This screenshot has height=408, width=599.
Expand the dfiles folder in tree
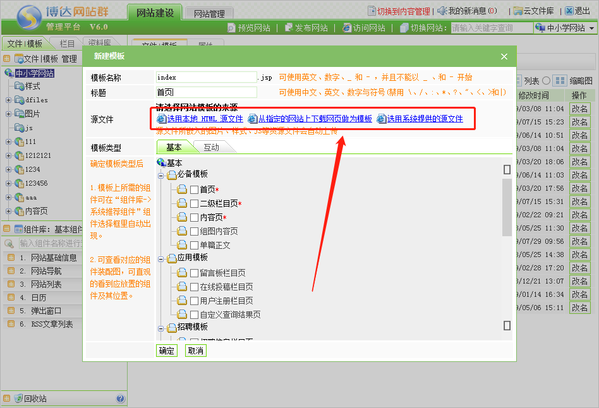pos(8,100)
